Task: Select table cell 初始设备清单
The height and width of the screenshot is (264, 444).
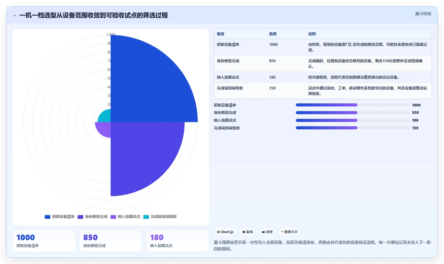Action: pyautogui.click(x=228, y=45)
